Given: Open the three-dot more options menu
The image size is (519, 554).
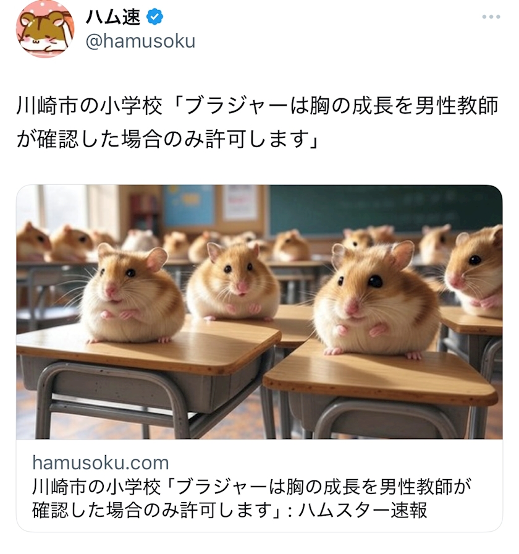Looking at the screenshot, I should coord(491,17).
